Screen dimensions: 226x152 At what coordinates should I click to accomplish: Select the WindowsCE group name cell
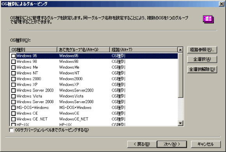69,113
